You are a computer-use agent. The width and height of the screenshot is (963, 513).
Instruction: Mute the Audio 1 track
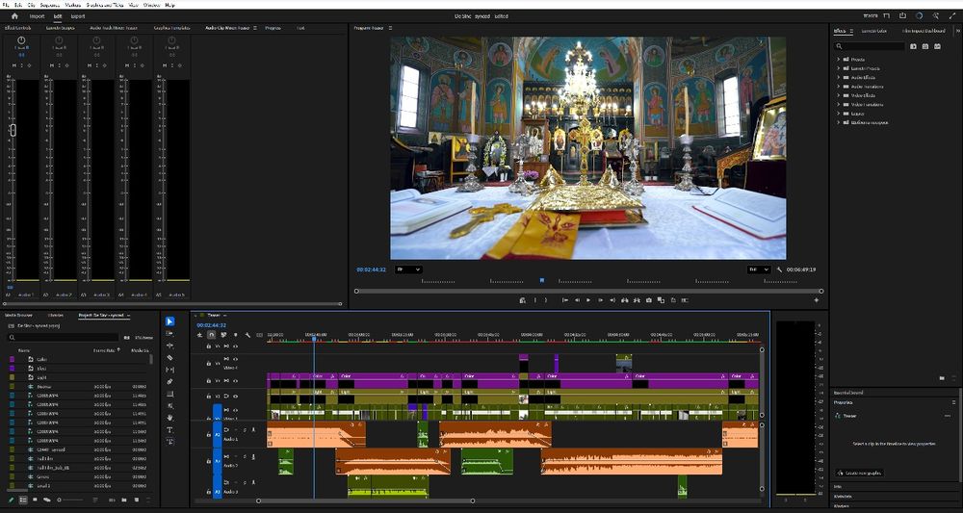pos(235,430)
